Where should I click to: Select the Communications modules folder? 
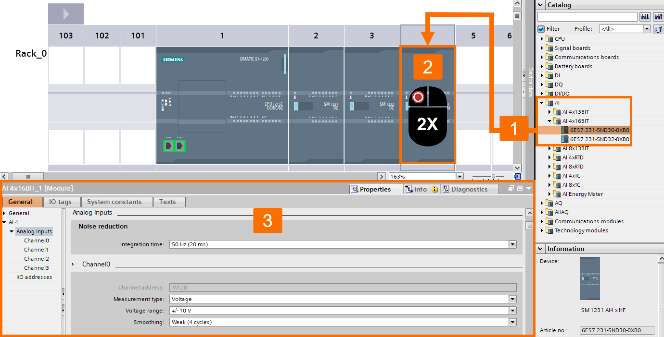click(589, 221)
